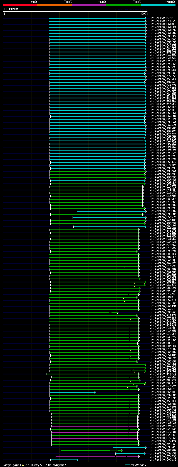The height and width of the screenshot is (467, 178).
Task: Click the short cyan bar for UniRef100_A6N109
Action: pyautogui.click(x=73, y=392)
